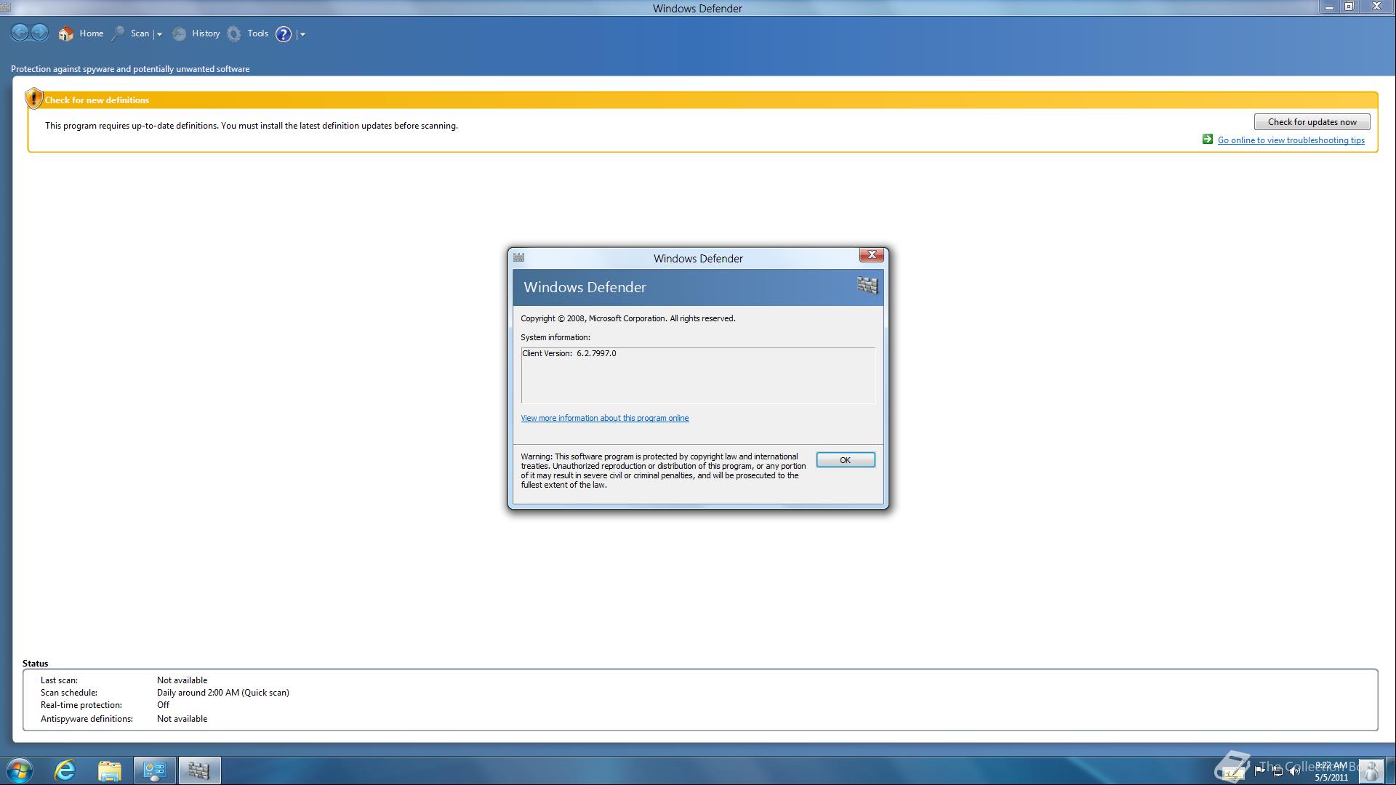Click the Real-time protection Off value
The height and width of the screenshot is (785, 1396).
pyautogui.click(x=163, y=705)
